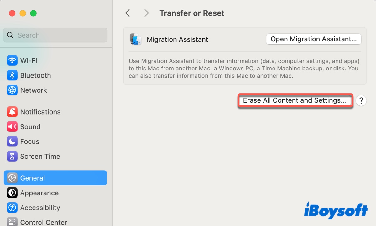Open Focus settings
This screenshot has height=226, width=376.
click(x=55, y=141)
